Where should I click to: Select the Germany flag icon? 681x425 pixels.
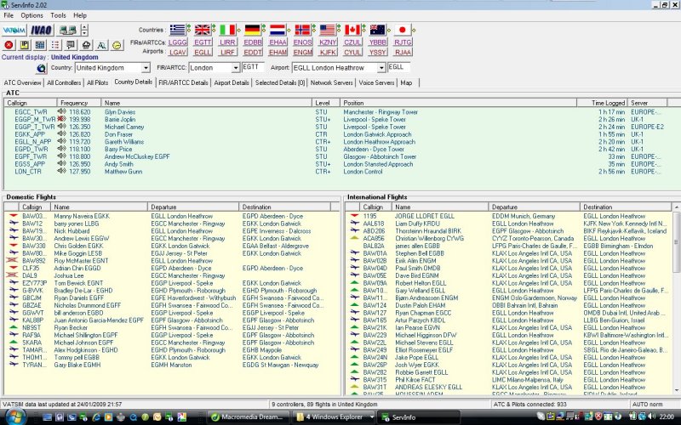(x=253, y=29)
